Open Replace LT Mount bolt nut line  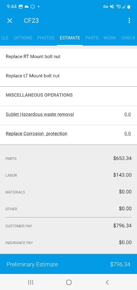[x=68, y=76]
